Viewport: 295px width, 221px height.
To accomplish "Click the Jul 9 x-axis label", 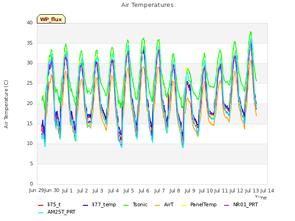I will tap(190, 191).
